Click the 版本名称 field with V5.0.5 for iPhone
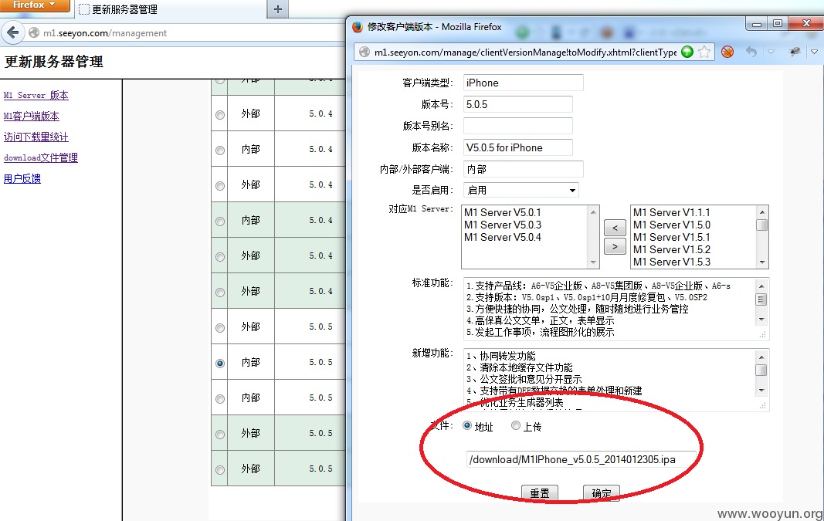The image size is (824, 521). tap(518, 147)
